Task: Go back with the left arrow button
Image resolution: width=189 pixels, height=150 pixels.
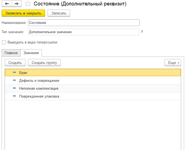Action: coord(7,4)
